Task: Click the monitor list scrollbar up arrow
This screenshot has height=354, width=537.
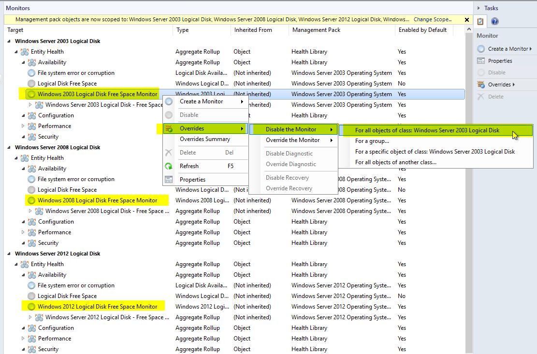Action: 469,29
